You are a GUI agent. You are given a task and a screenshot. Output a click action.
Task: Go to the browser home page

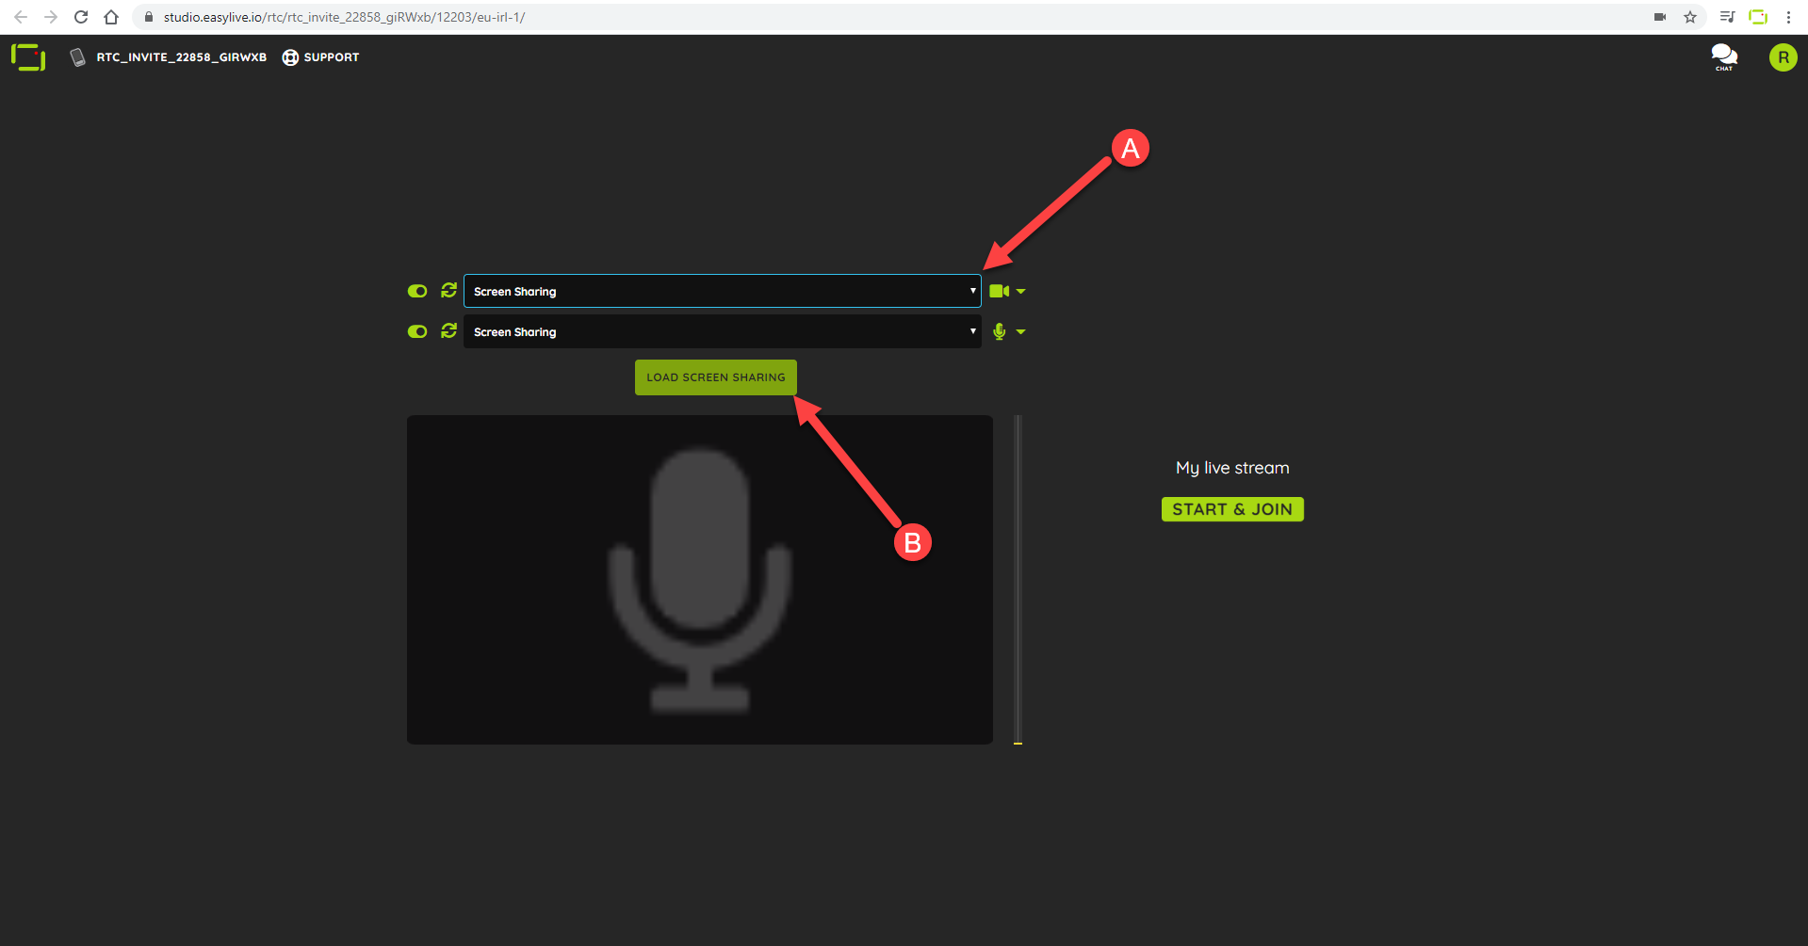point(111,17)
